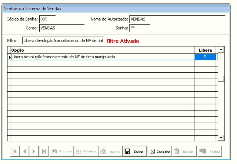The image size is (237, 164).
Task: Click the Cancelar button
Action: click(x=160, y=151)
